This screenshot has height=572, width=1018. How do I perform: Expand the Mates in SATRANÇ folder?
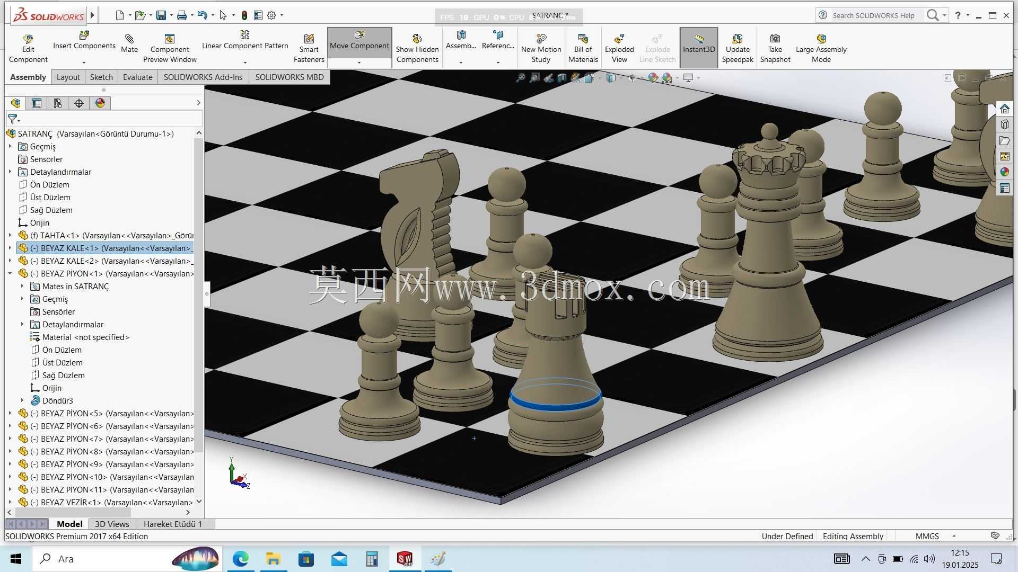tap(22, 286)
